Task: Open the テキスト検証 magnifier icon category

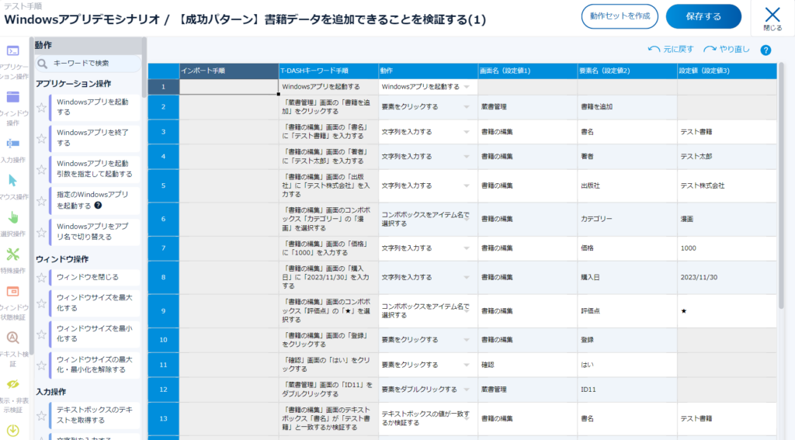Action: (12, 338)
